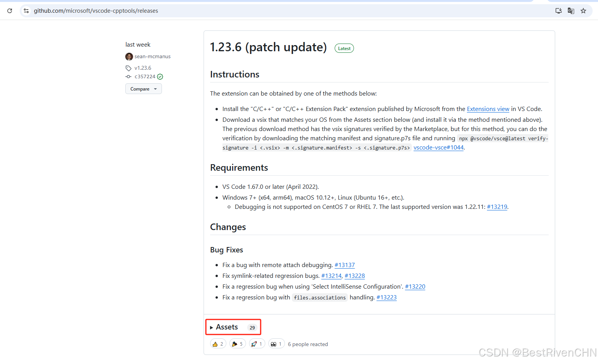Click the Assets count badge 29
The height and width of the screenshot is (363, 598).
[x=252, y=328]
